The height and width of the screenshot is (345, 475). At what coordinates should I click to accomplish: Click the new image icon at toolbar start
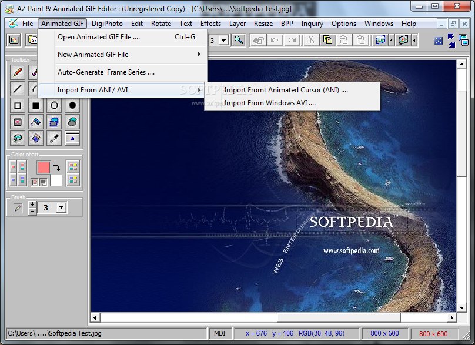tap(14, 40)
